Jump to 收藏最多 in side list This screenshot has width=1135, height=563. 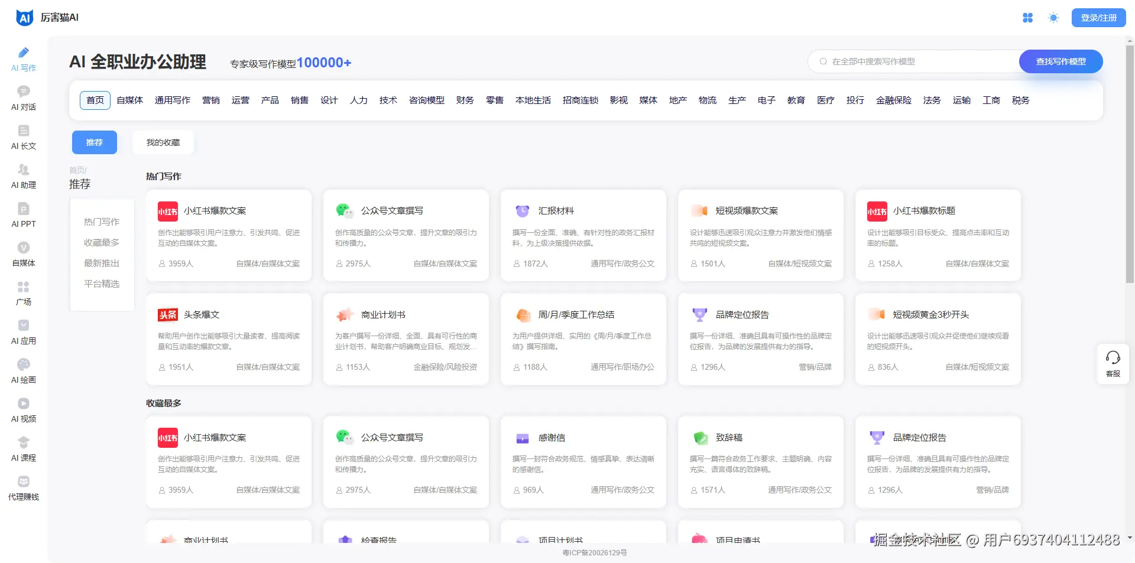point(102,242)
